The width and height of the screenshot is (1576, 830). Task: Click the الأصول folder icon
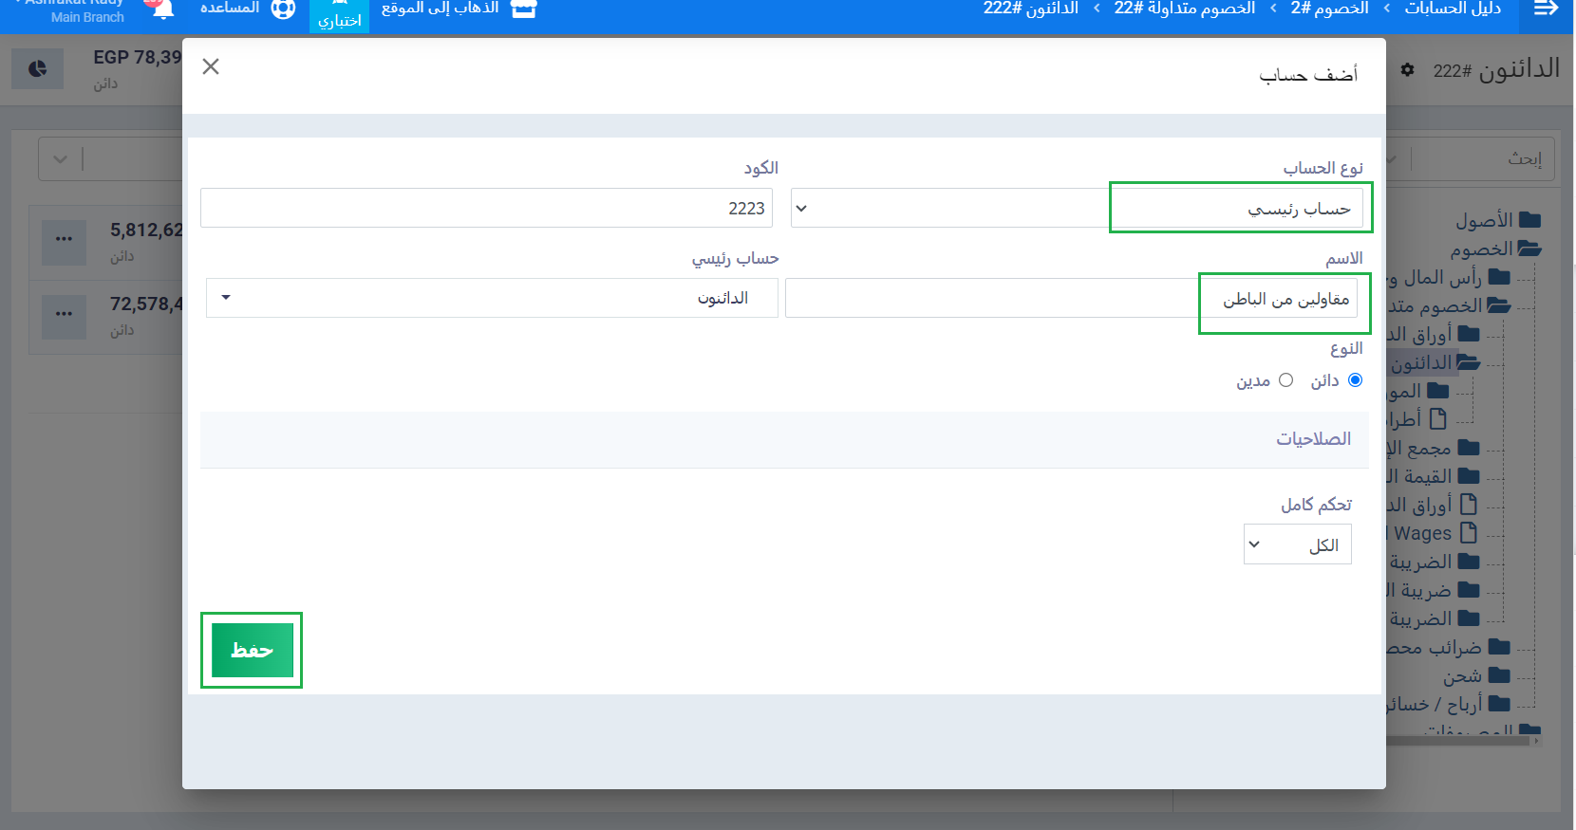tap(1529, 220)
